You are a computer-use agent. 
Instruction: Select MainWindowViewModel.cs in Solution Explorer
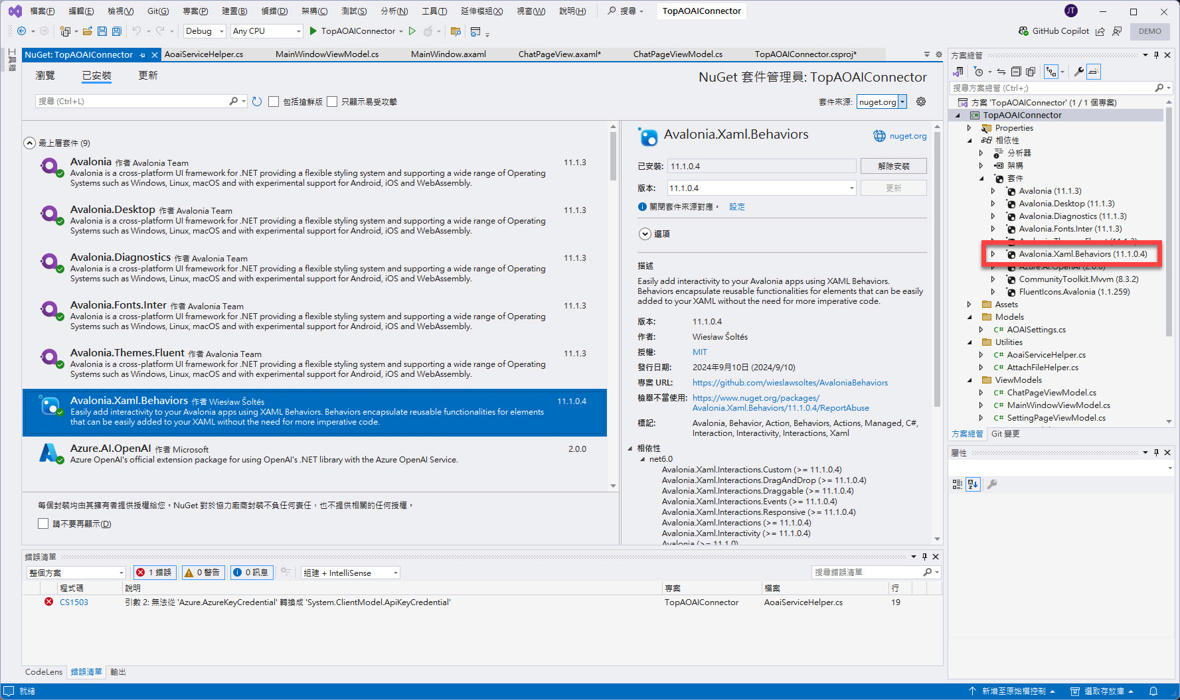[x=1058, y=405]
